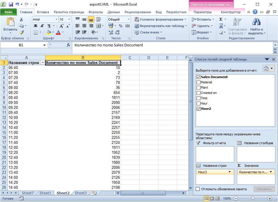Viewport: 278px width, 202px height.
Task: Open field list layout options dropdown
Action: coord(269,68)
